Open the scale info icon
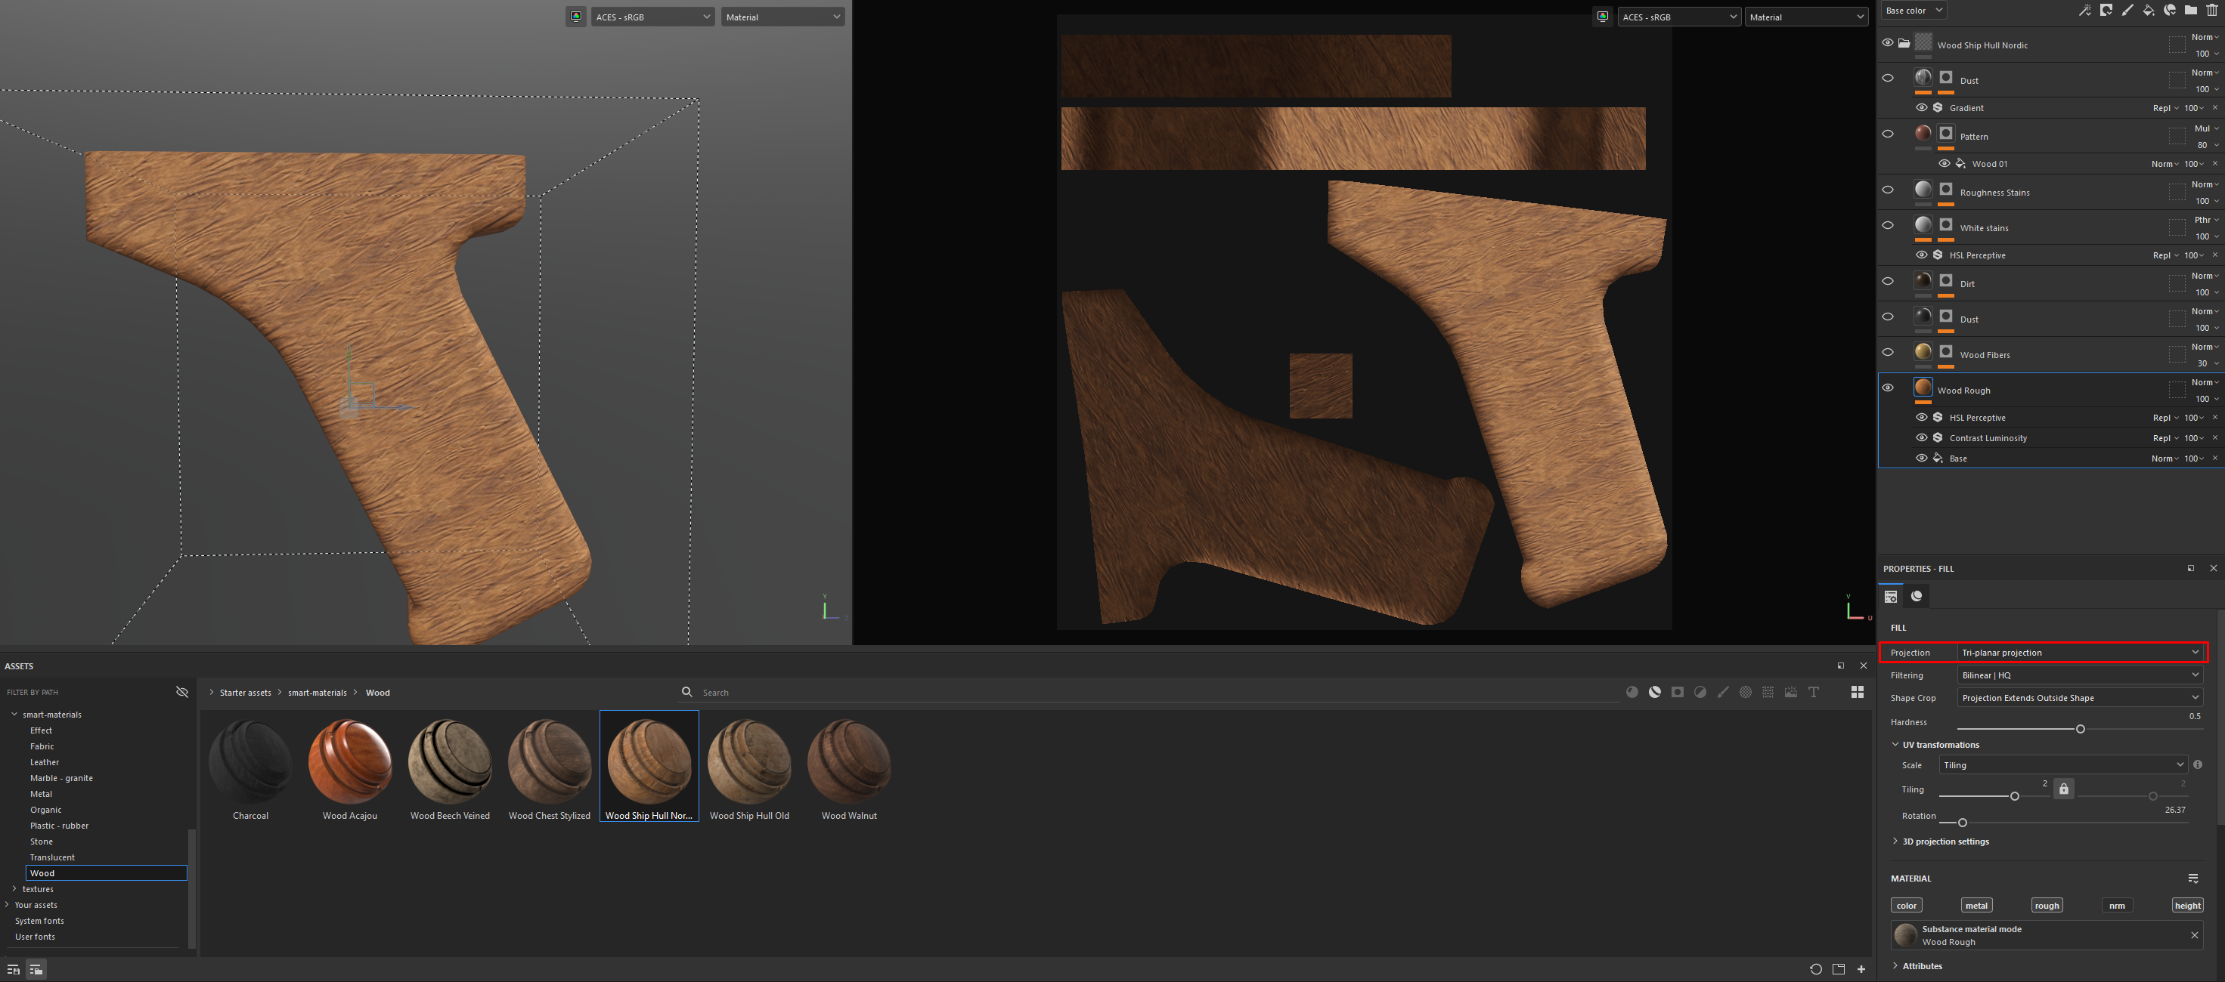Screen dimensions: 2225x982 (2197, 764)
